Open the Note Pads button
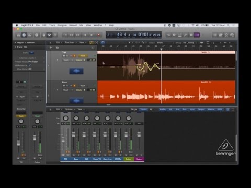 pyautogui.click(x=221, y=35)
